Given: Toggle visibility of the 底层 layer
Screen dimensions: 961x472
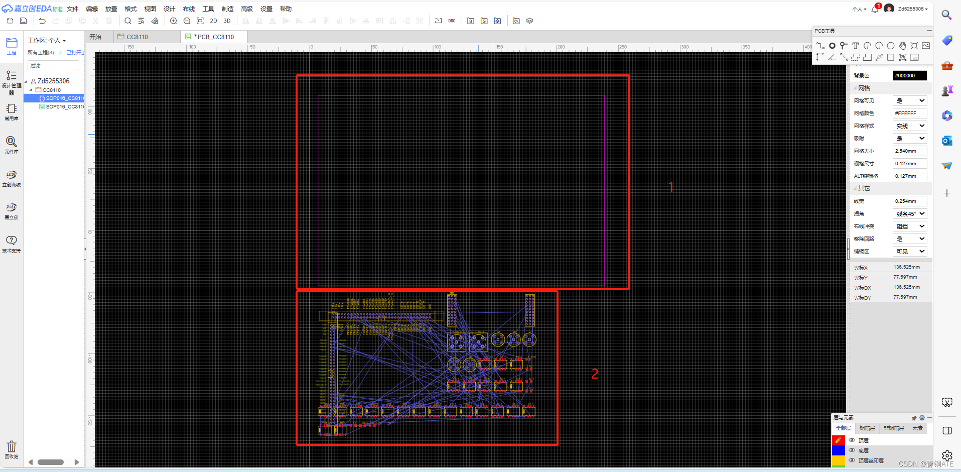Looking at the screenshot, I should (852, 450).
